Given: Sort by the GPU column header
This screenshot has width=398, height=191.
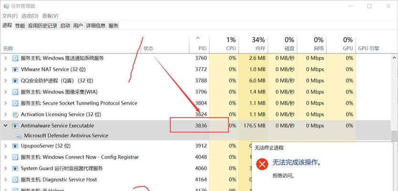Looking at the screenshot, I should [x=341, y=44].
